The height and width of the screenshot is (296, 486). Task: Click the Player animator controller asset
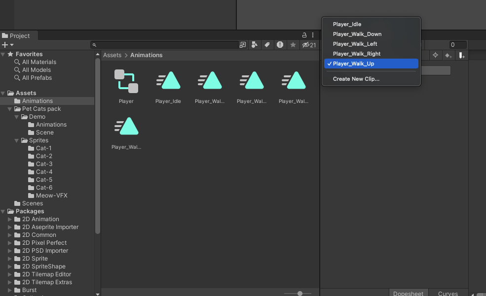point(126,82)
